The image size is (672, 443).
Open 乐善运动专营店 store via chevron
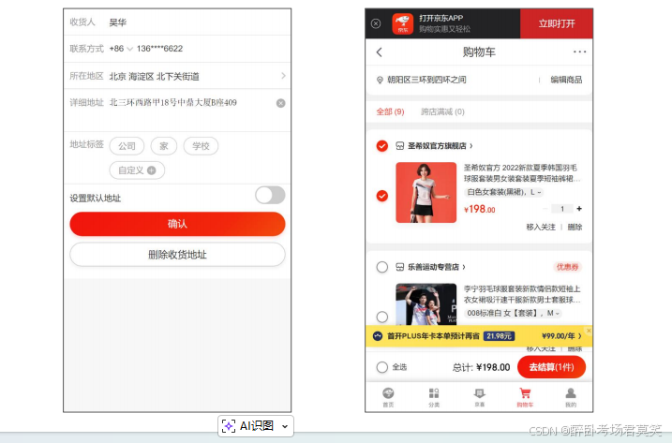[464, 267]
